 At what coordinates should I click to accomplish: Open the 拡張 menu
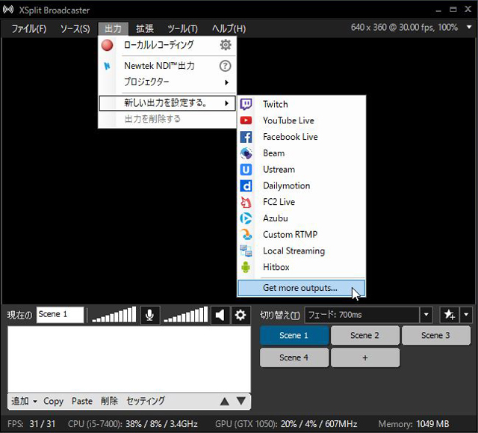(145, 28)
